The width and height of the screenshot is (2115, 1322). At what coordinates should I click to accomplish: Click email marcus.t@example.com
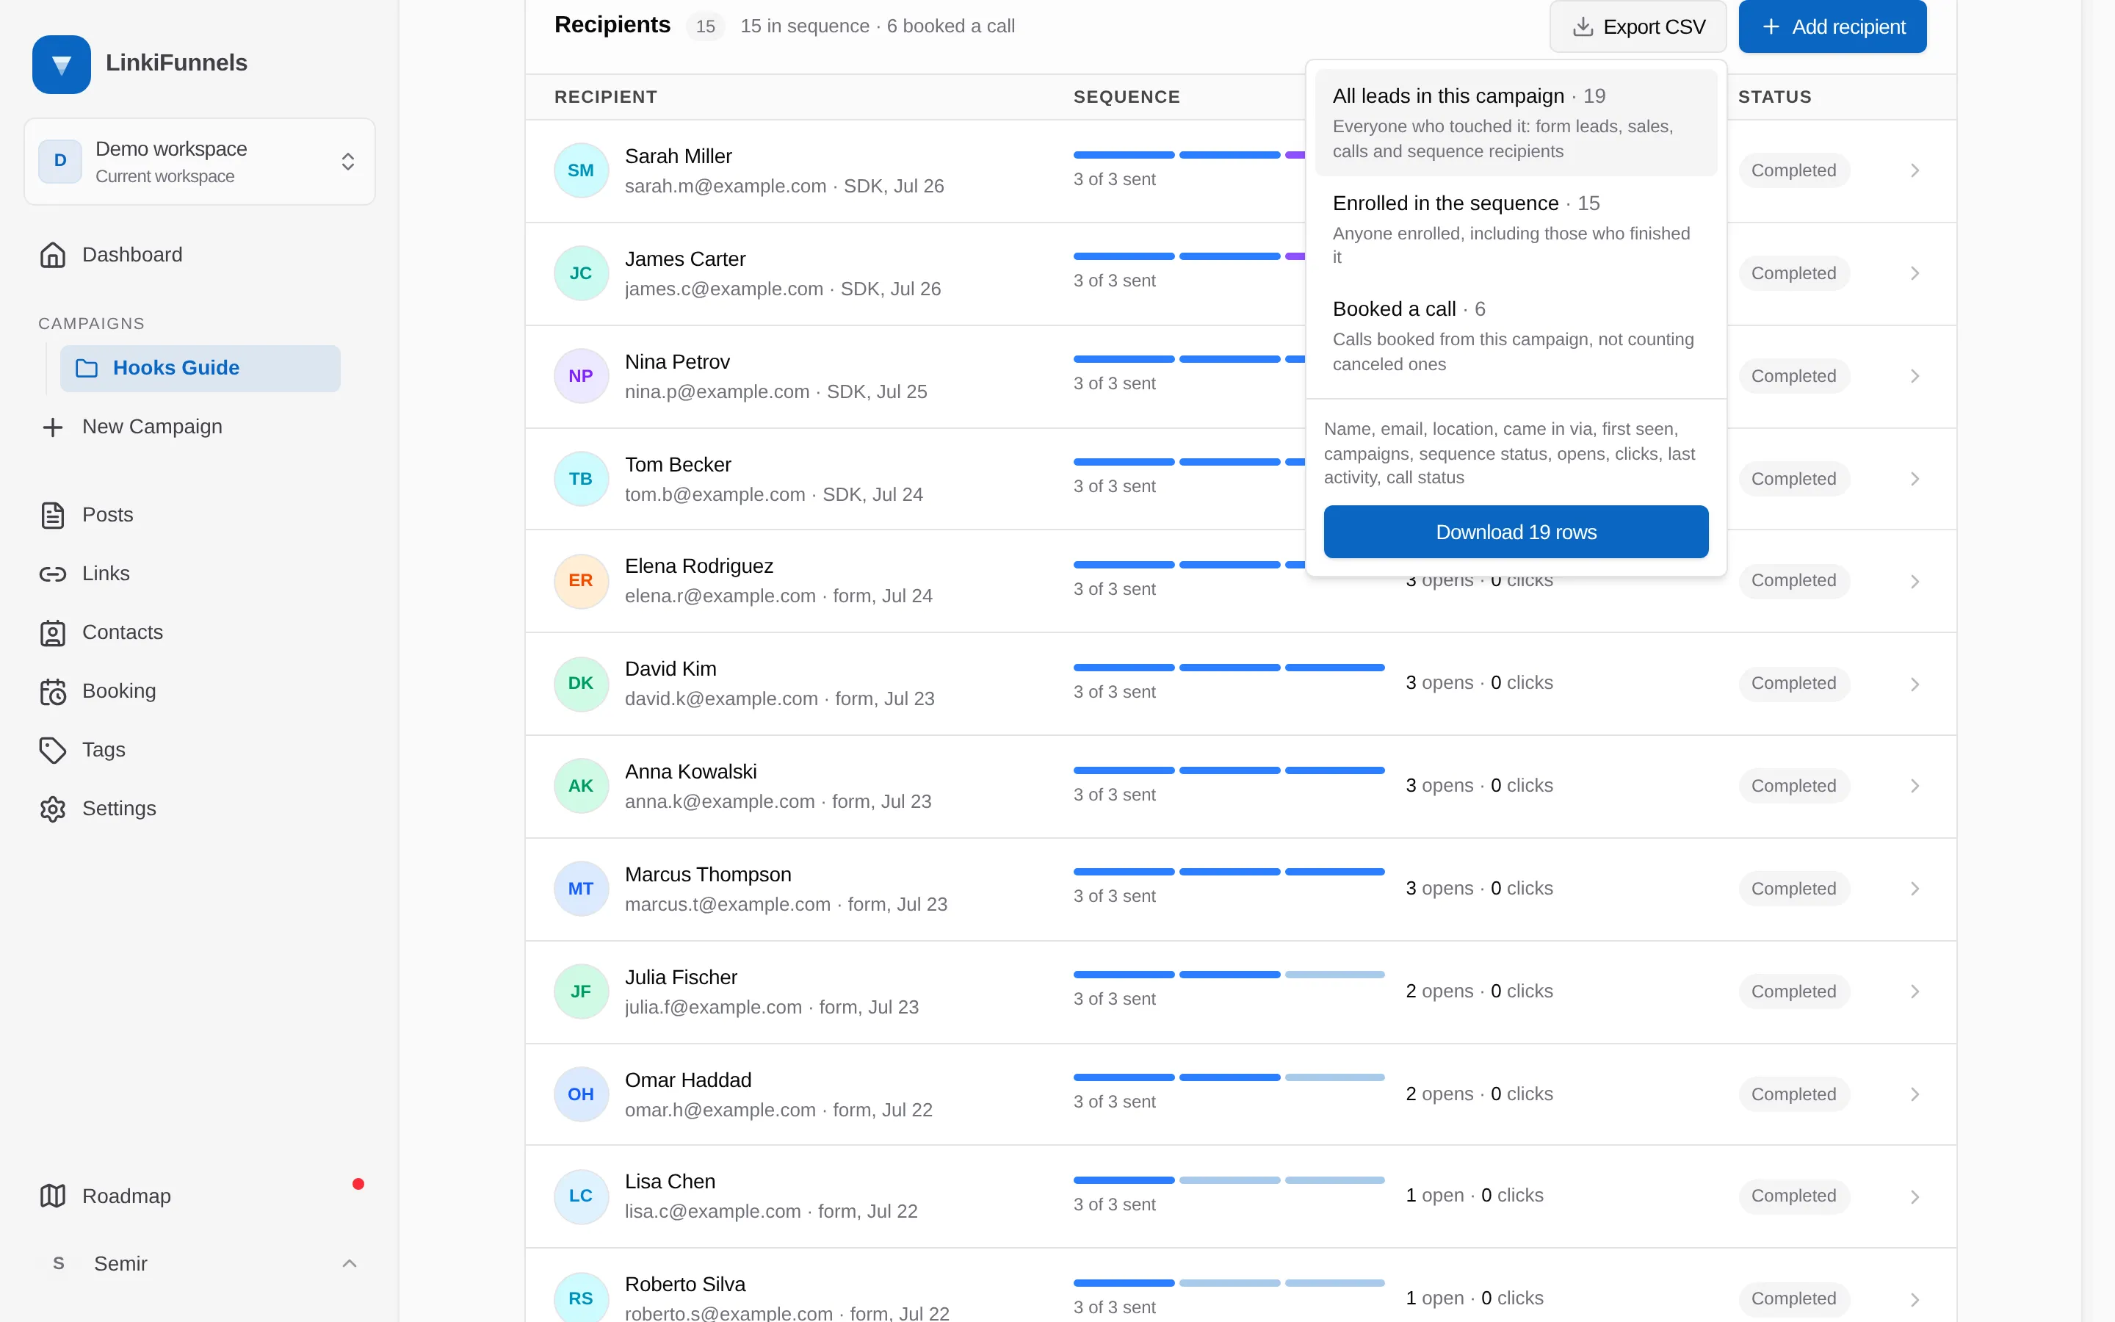click(x=727, y=904)
